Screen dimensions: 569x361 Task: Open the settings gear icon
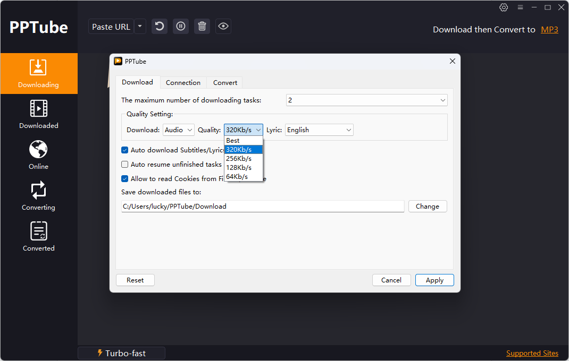tap(504, 7)
